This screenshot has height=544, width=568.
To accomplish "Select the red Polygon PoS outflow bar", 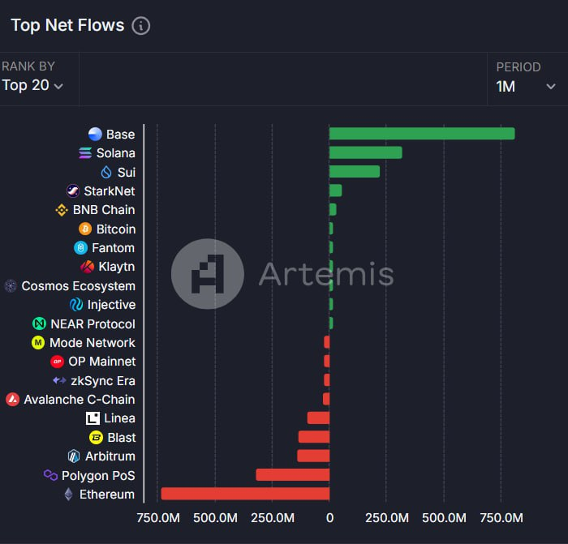I will [293, 475].
